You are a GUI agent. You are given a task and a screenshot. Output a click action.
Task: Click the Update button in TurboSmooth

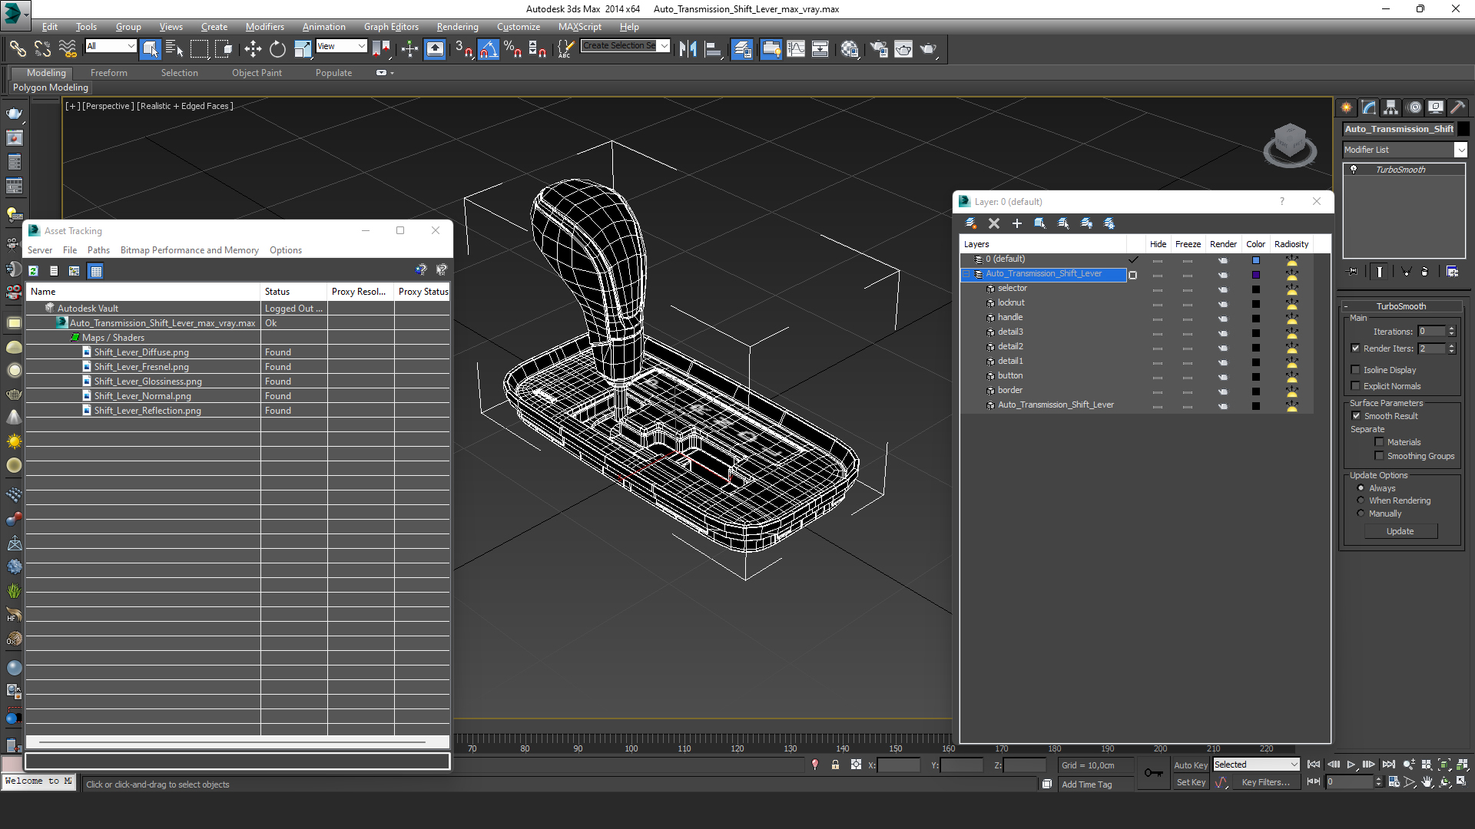pos(1400,531)
